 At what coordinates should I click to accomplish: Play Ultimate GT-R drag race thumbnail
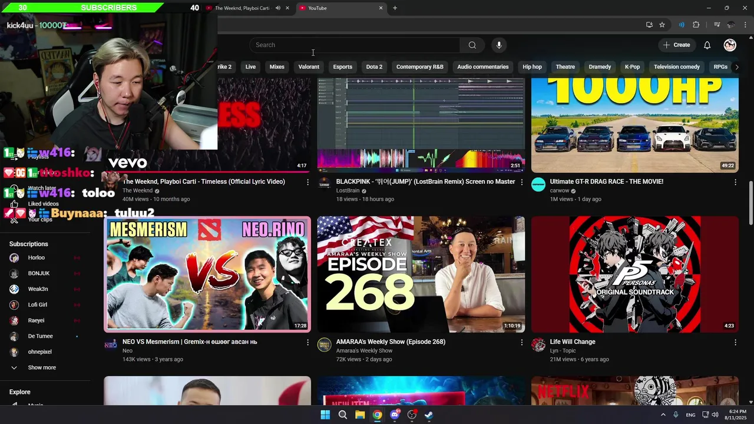635,125
